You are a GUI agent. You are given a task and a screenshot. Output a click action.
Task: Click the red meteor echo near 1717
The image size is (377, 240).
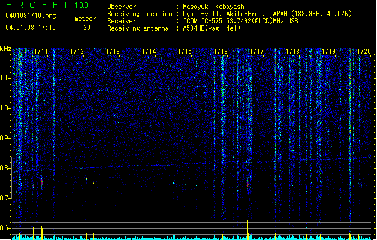pyautogui.click(x=248, y=185)
